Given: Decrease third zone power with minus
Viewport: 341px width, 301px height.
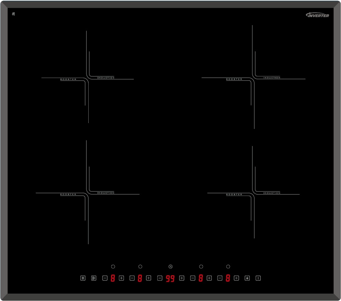Looking at the screenshot, I should point(193,278).
